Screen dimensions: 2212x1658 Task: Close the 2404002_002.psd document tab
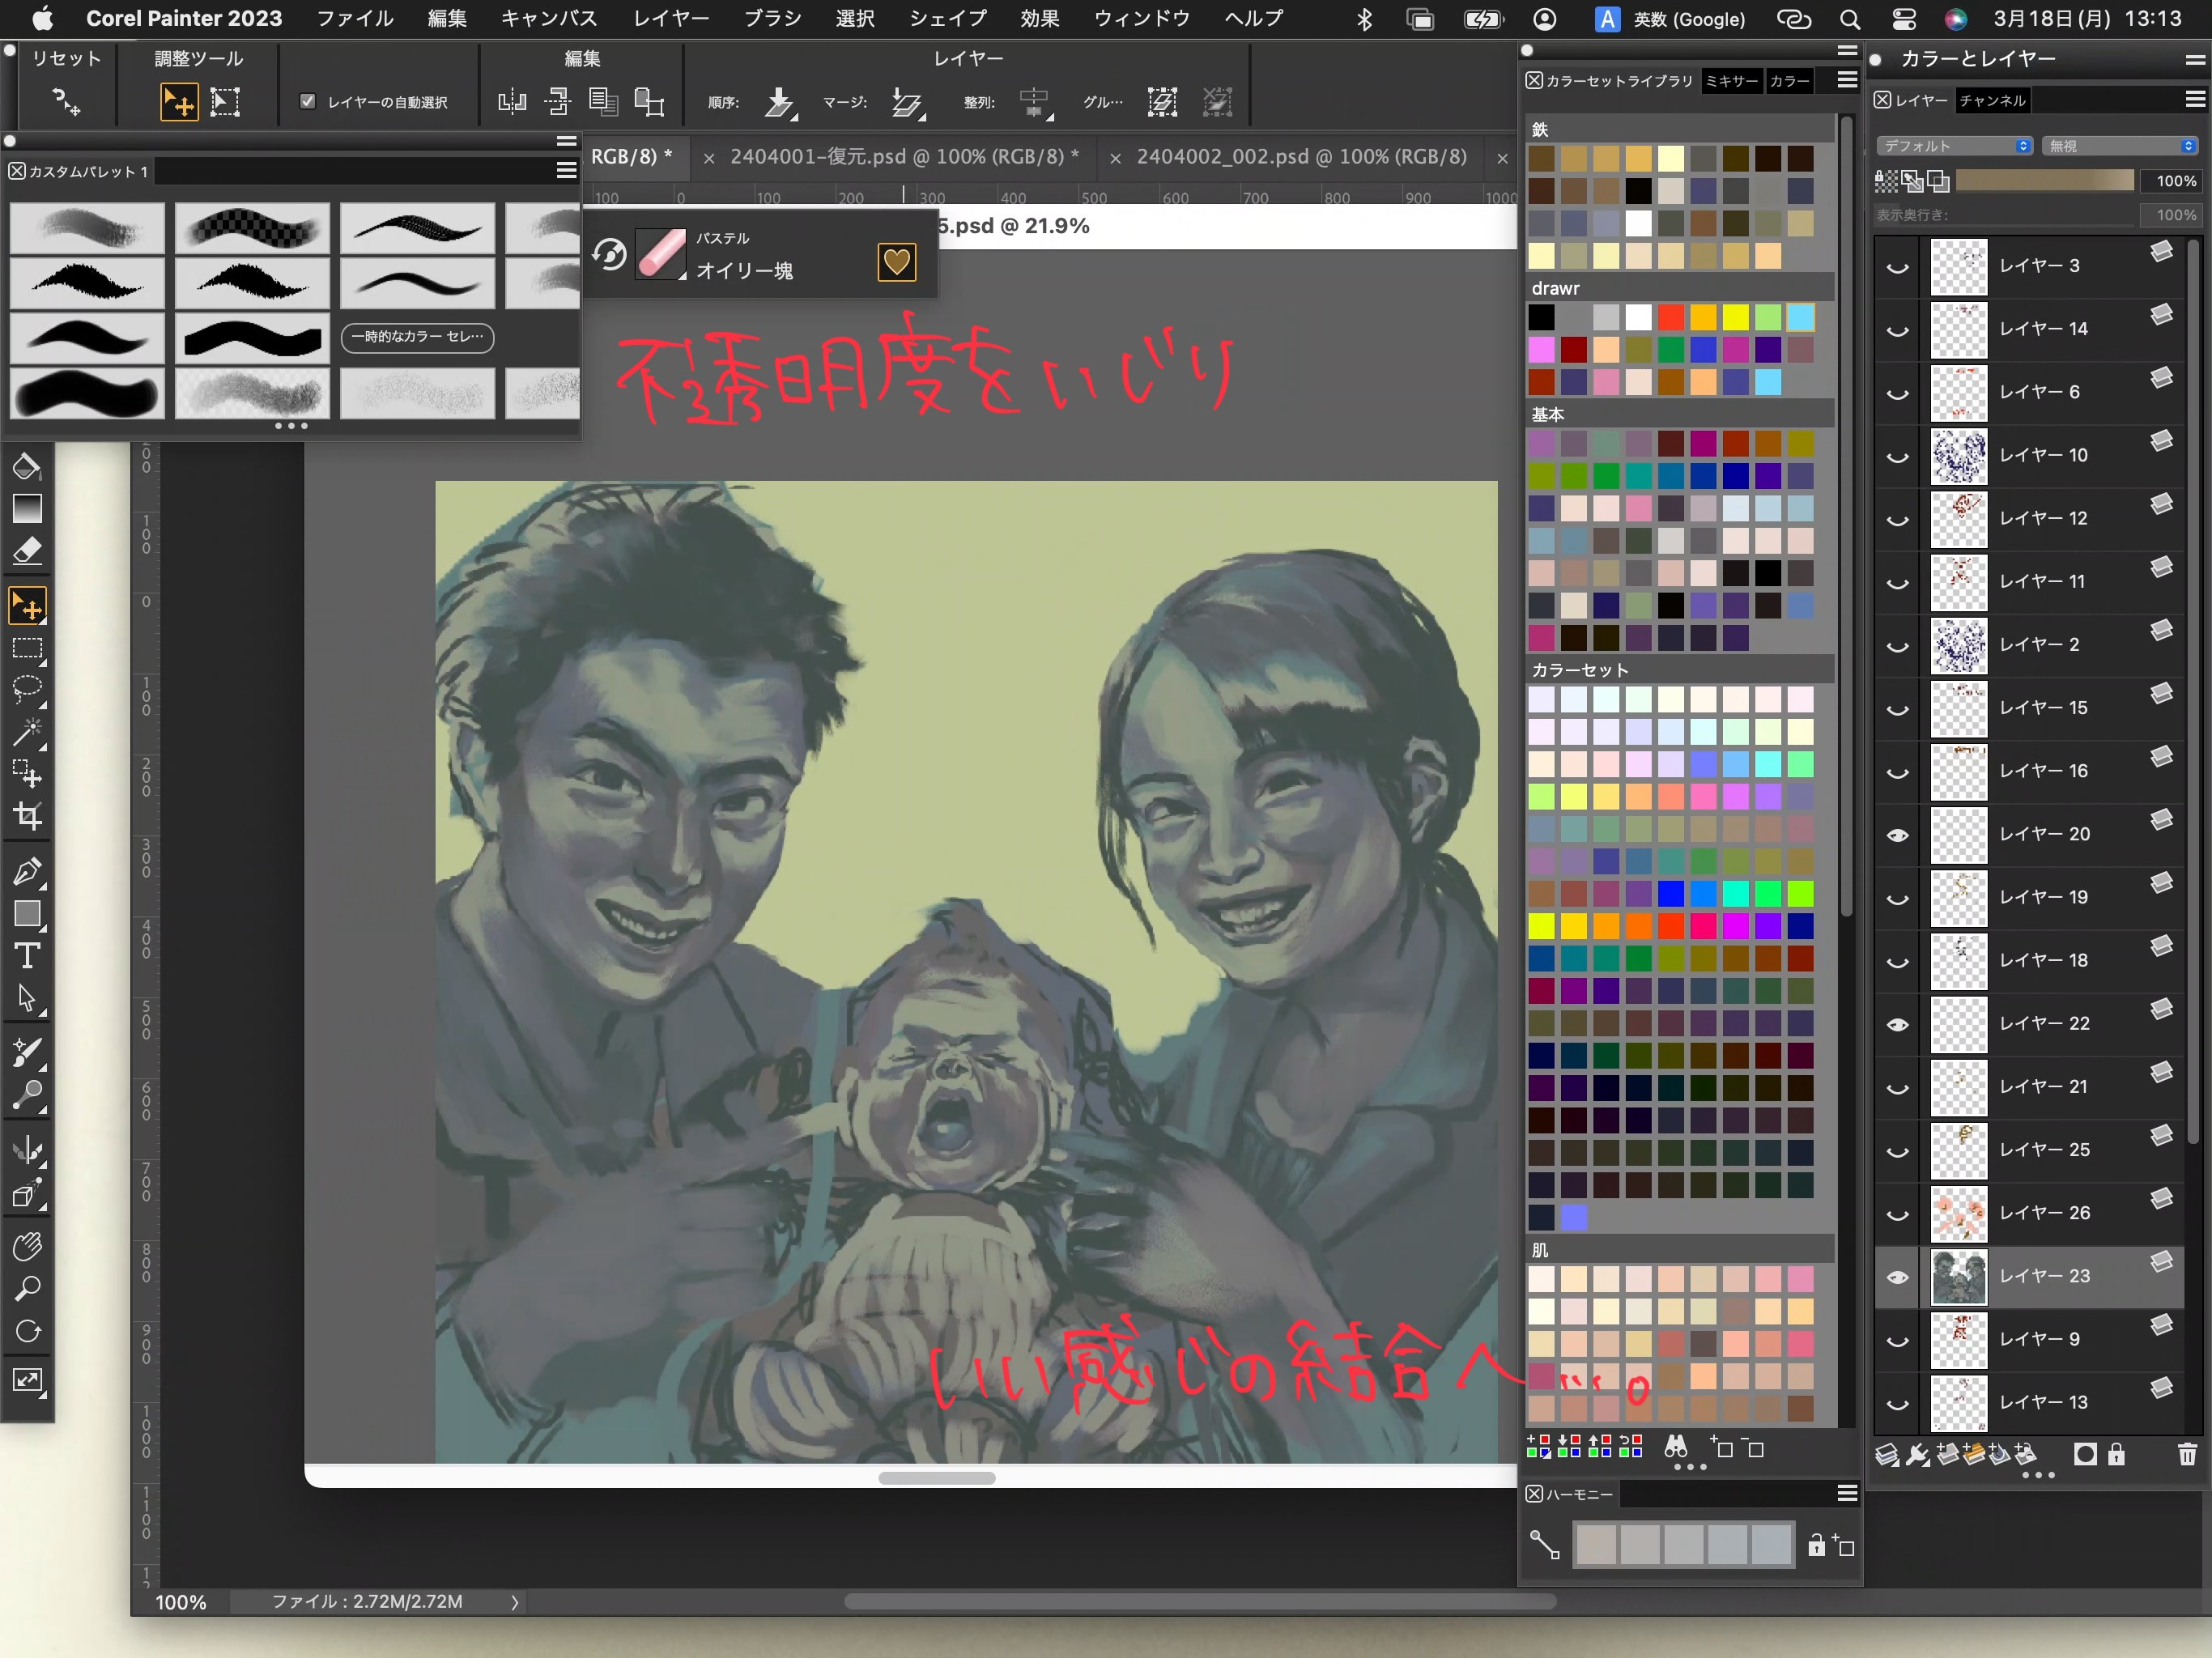click(x=1115, y=158)
